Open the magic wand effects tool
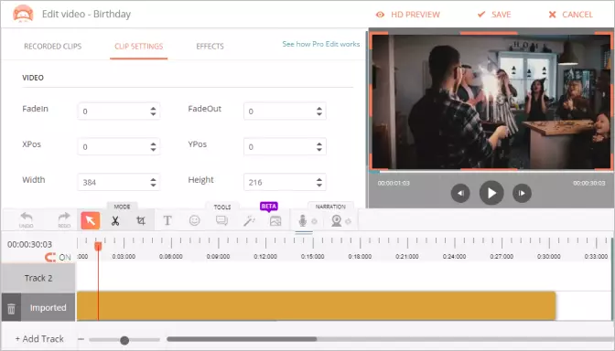 click(249, 221)
